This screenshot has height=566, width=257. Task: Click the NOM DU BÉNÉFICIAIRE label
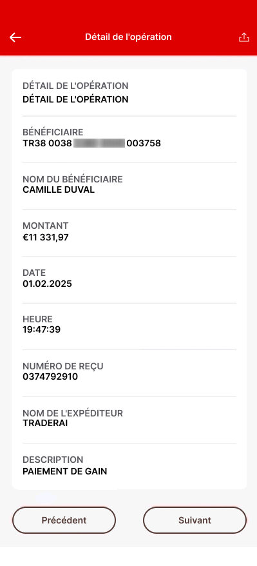(x=73, y=179)
